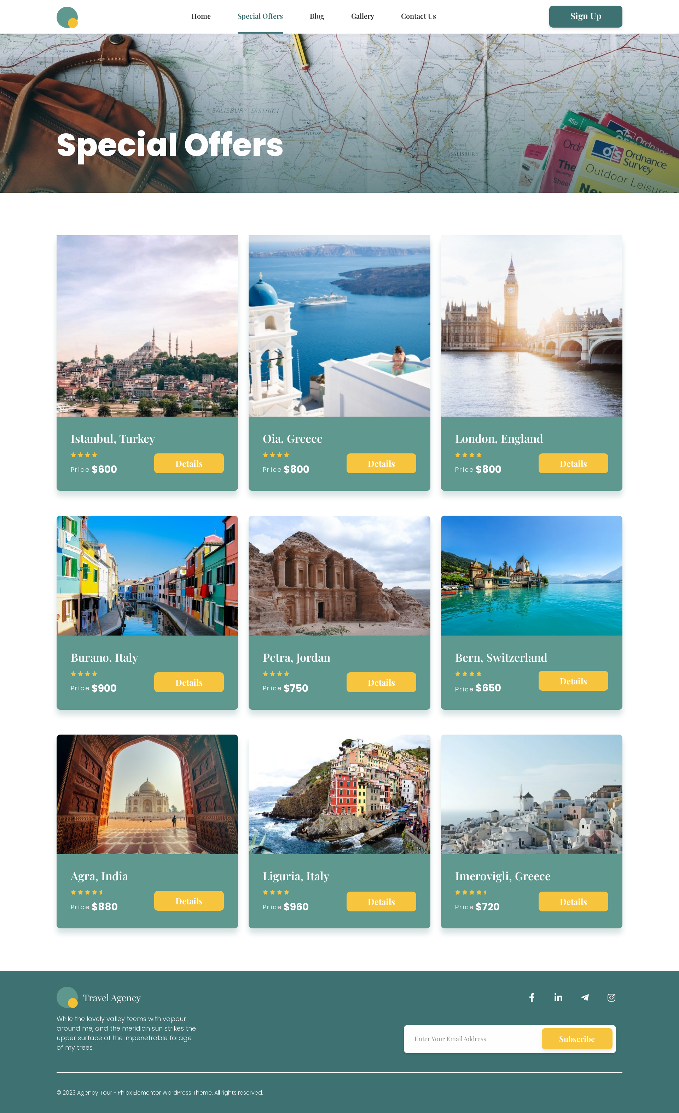View Details for Istanbul, Turkey
Screen dimensions: 679x1113
[x=189, y=463]
